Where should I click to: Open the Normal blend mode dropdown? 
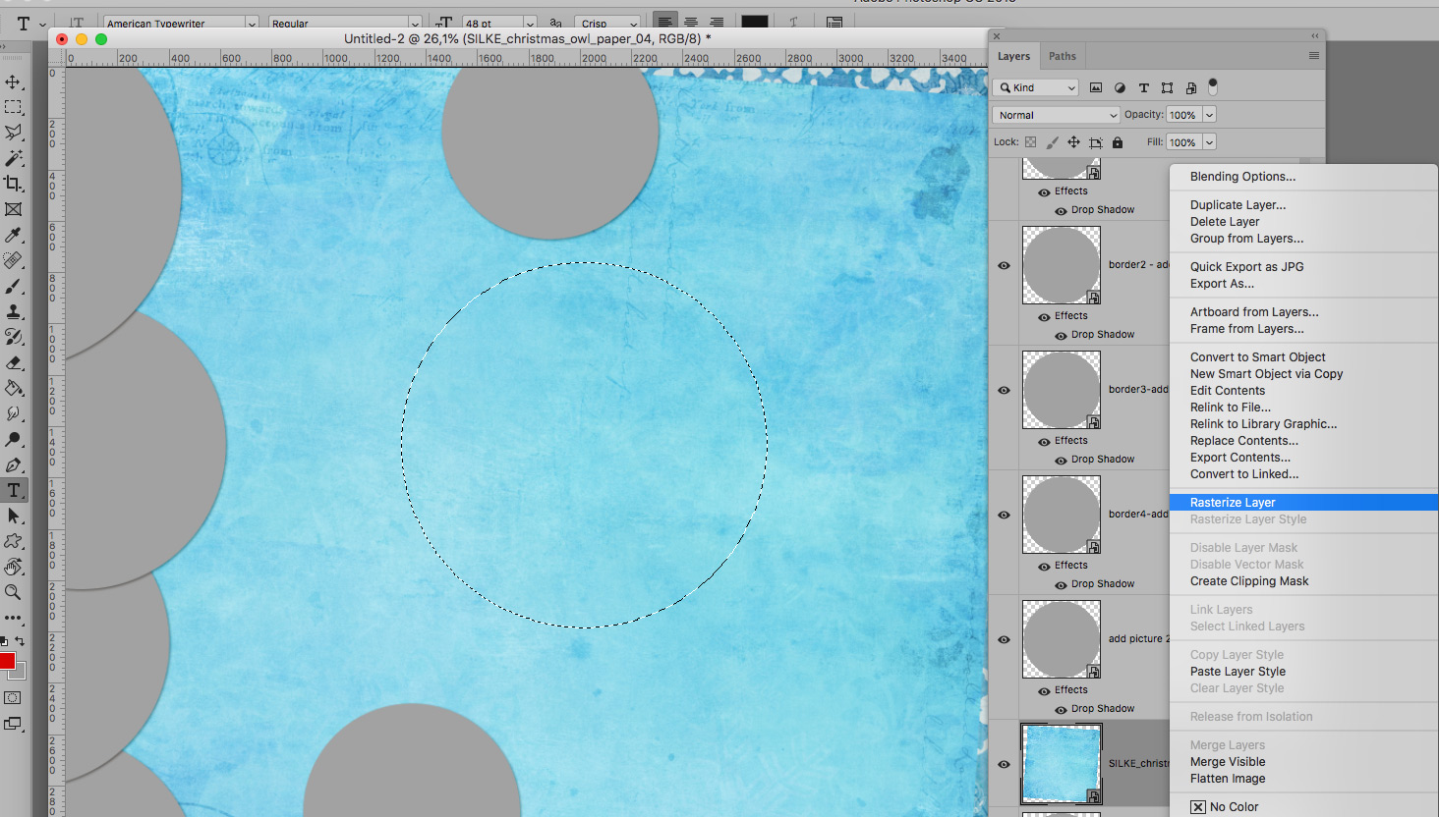pos(1056,115)
